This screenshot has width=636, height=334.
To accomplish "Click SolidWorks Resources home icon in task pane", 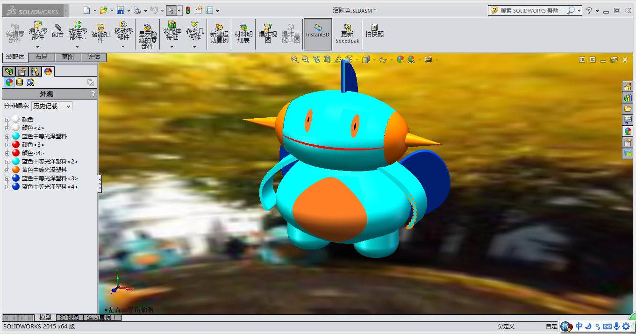I will click(628, 86).
